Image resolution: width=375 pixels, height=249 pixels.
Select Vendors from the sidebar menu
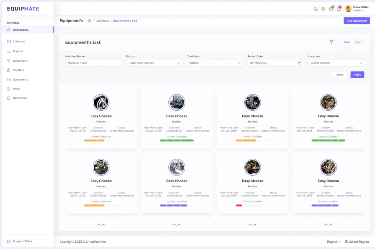tap(18, 70)
